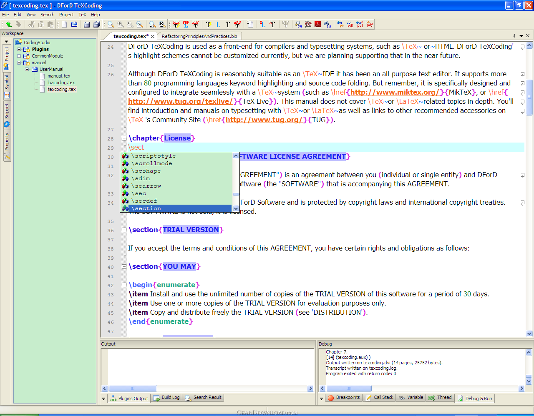534x416 pixels.
Task: Click the Ghostscript viewer icon
Action: click(308, 24)
